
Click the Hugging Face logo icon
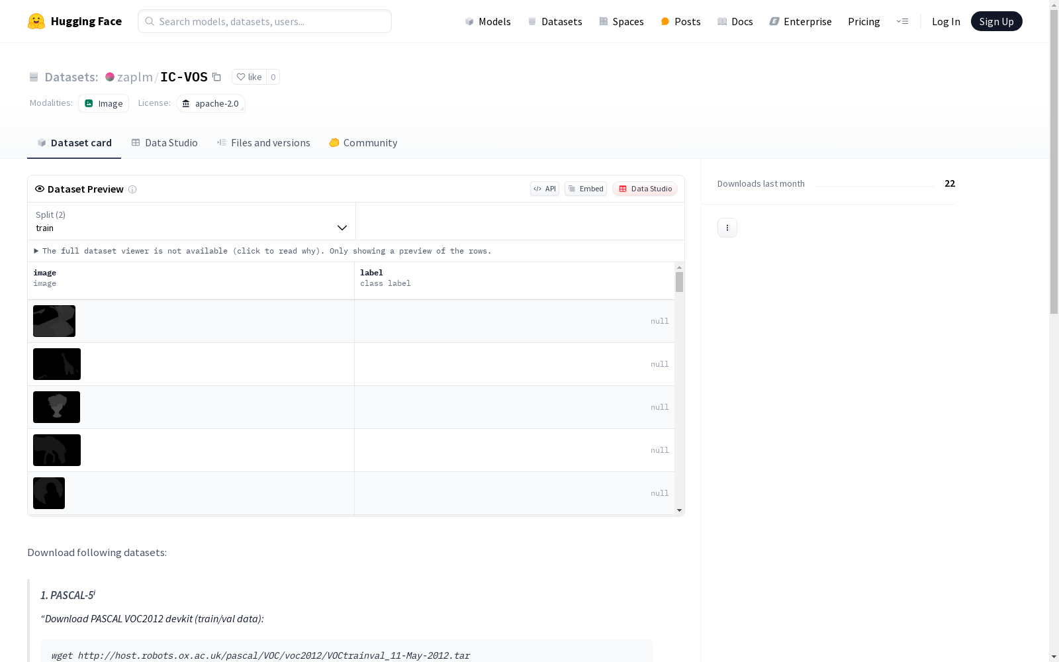36,21
